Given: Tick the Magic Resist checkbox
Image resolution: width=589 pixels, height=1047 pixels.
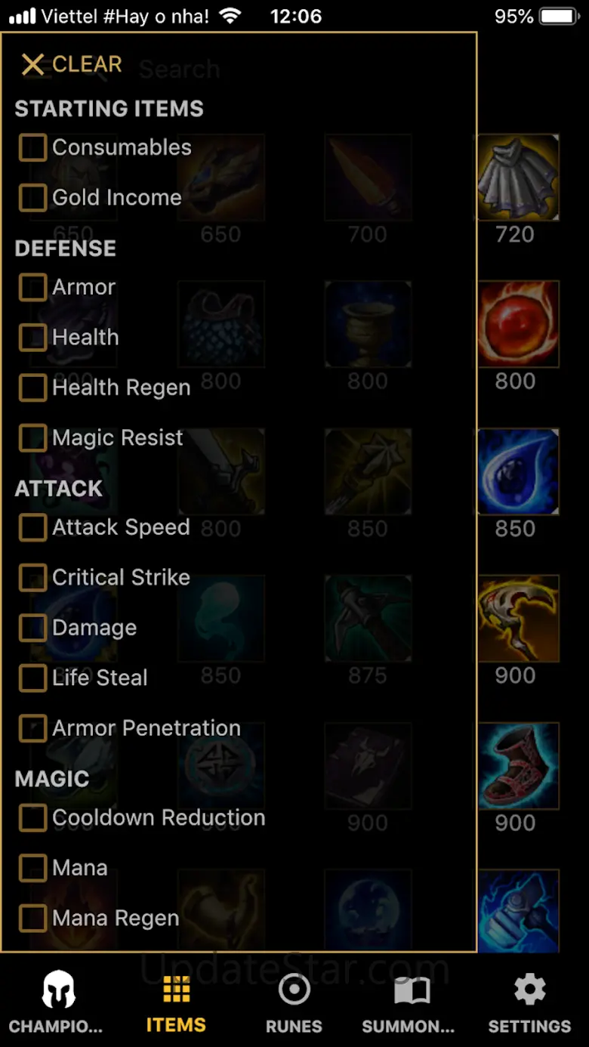Looking at the screenshot, I should (32, 437).
